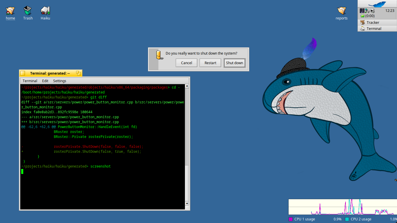397x223 pixels.
Task: Confirm with the Shut down button
Action: click(235, 63)
